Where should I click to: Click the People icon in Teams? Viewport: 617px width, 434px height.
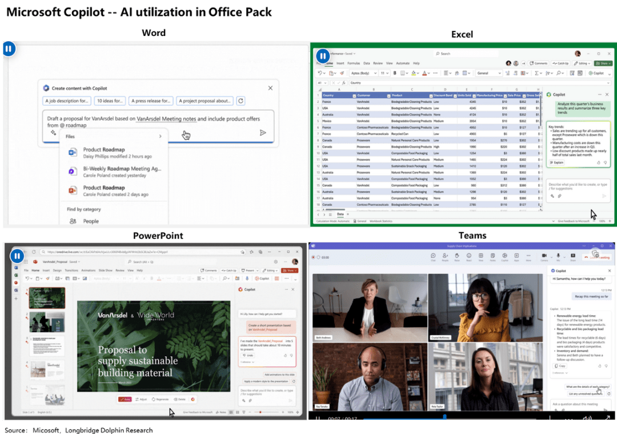pyautogui.click(x=445, y=257)
